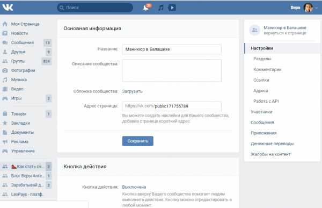322x208 pixels.
Task: Expand profile menu arrow next to Вера
Action: click(317, 8)
